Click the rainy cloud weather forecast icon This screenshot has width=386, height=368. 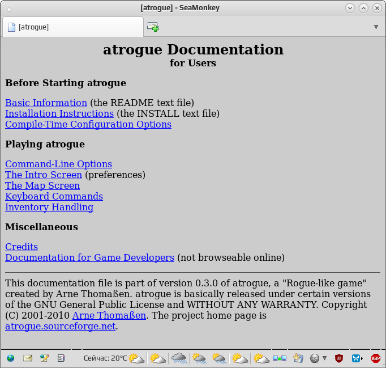pos(179,358)
